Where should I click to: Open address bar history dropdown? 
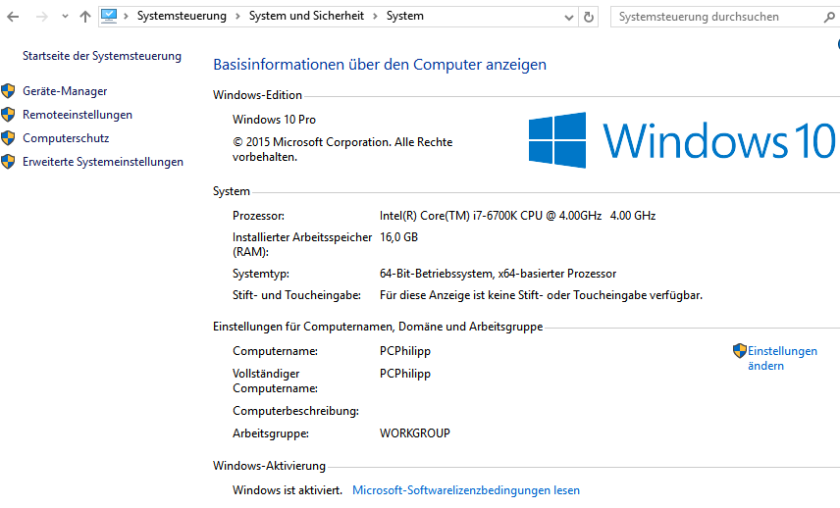[569, 17]
